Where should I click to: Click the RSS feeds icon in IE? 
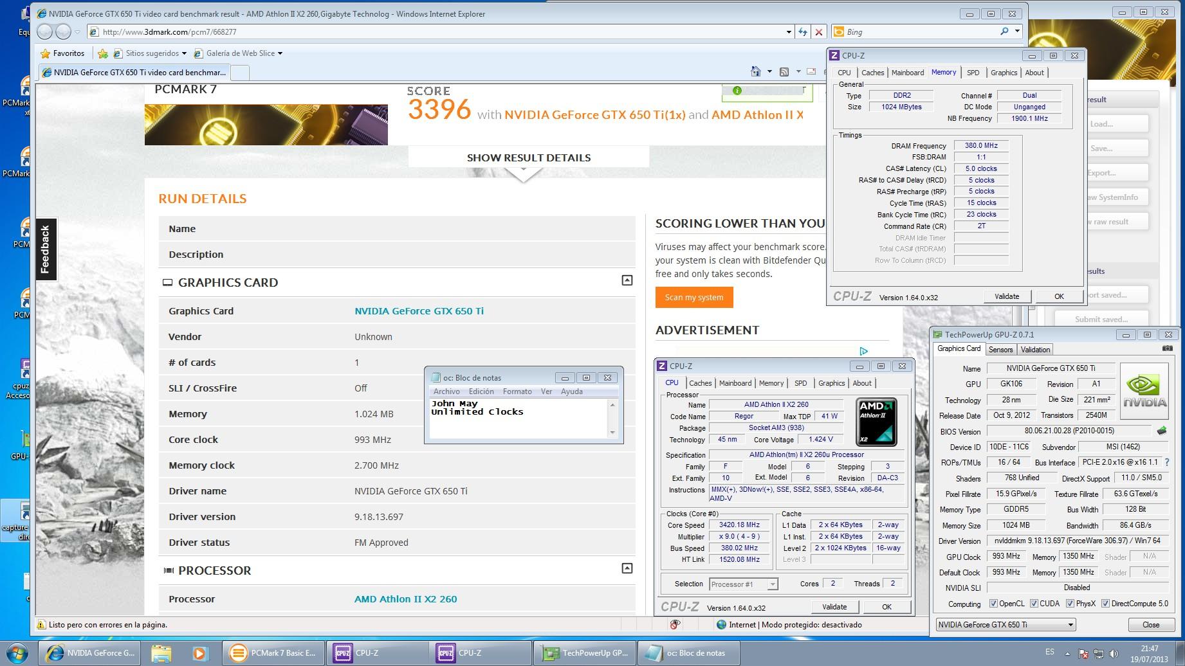pyautogui.click(x=784, y=71)
